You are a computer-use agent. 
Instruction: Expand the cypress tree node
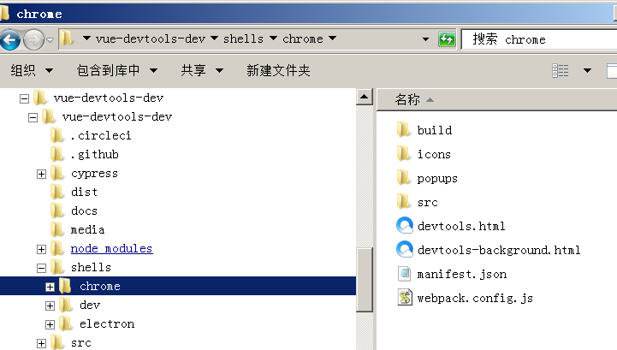pyautogui.click(x=41, y=174)
